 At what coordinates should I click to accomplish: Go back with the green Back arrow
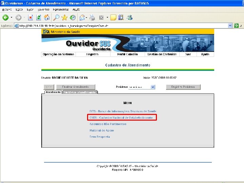(x=5, y=17)
